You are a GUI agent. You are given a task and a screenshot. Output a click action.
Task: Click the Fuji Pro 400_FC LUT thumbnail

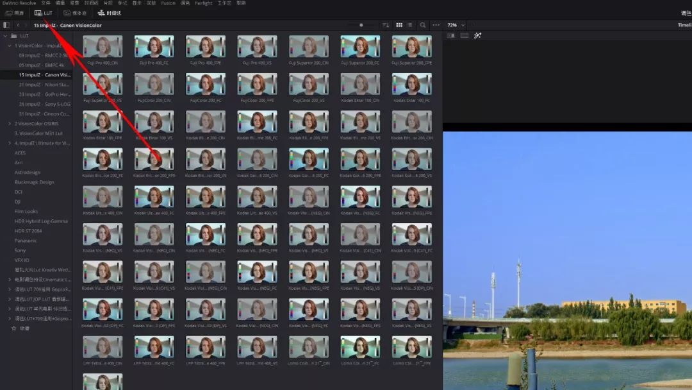pos(154,46)
